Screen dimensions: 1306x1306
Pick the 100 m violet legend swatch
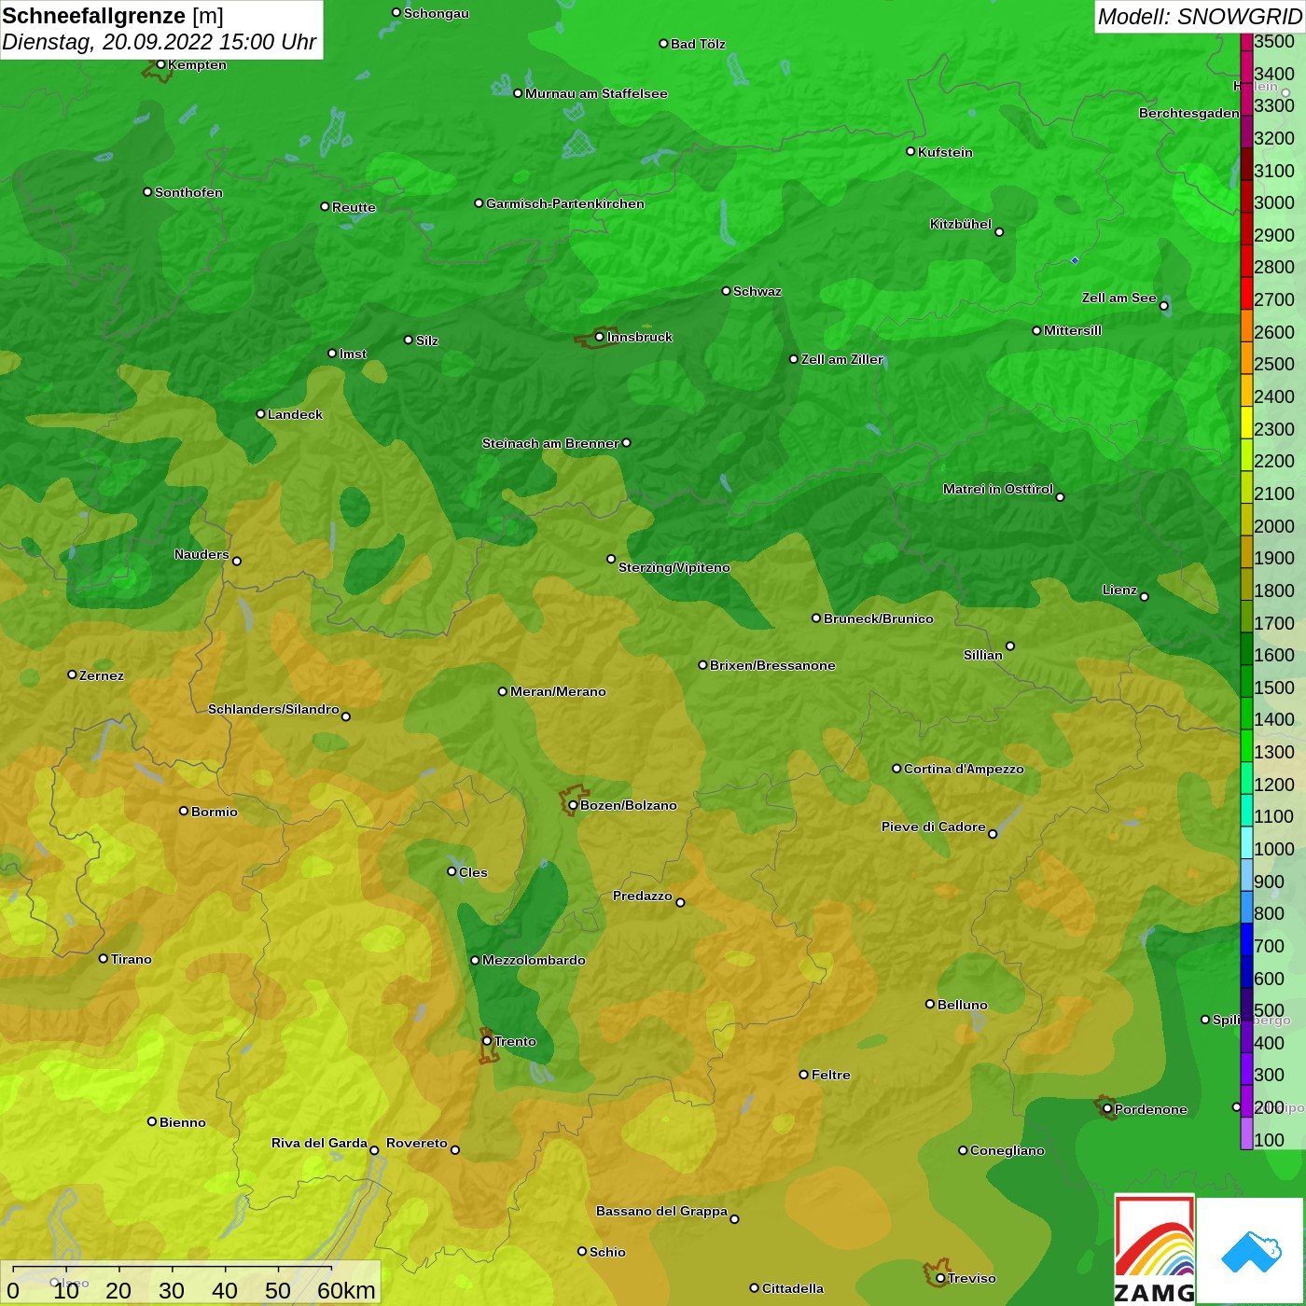1246,1134
